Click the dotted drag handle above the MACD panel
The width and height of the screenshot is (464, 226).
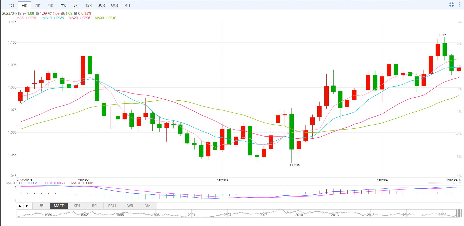[x=439, y=183]
